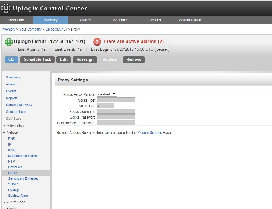The width and height of the screenshot is (272, 209).
Task: Open Reports in the left sidebar
Action: pos(12,98)
